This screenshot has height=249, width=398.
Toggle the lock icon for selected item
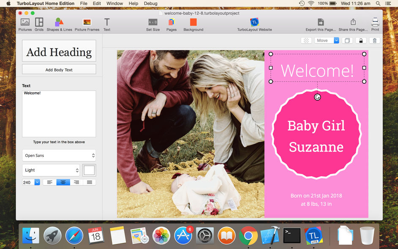tap(361, 41)
